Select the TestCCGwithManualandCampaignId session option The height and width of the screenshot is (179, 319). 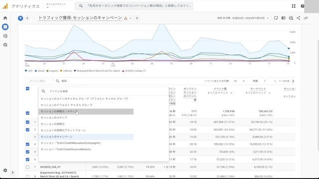[x=86, y=143]
